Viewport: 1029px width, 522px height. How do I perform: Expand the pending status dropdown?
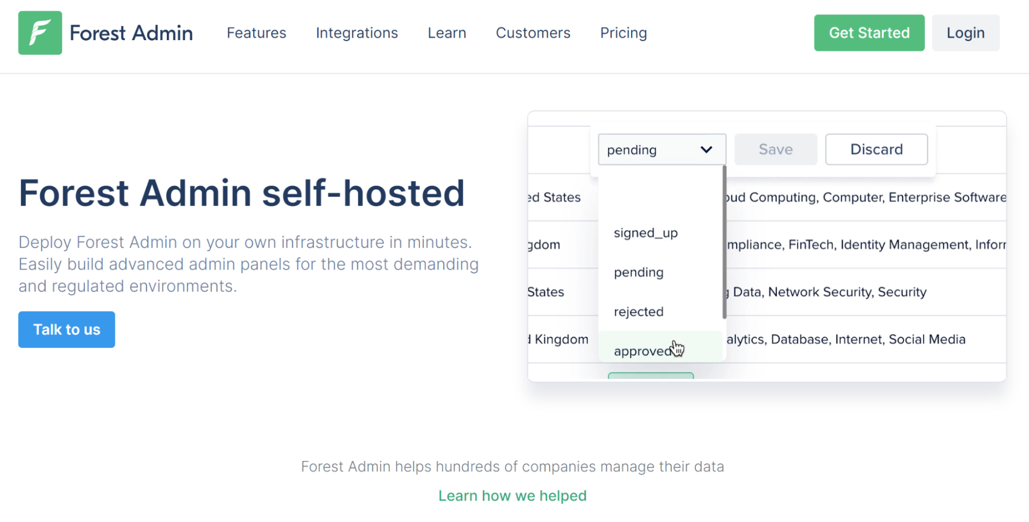[x=661, y=149]
